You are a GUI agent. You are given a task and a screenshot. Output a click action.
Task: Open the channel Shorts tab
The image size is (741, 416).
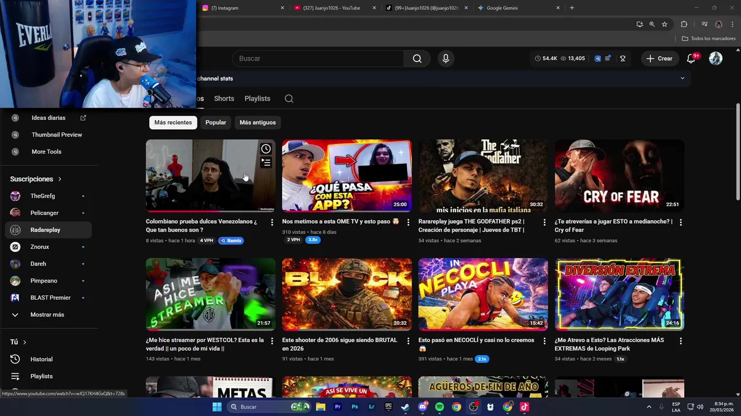click(x=224, y=99)
